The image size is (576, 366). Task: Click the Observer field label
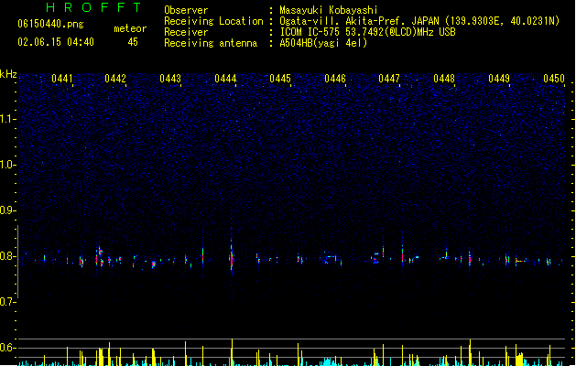pos(186,10)
